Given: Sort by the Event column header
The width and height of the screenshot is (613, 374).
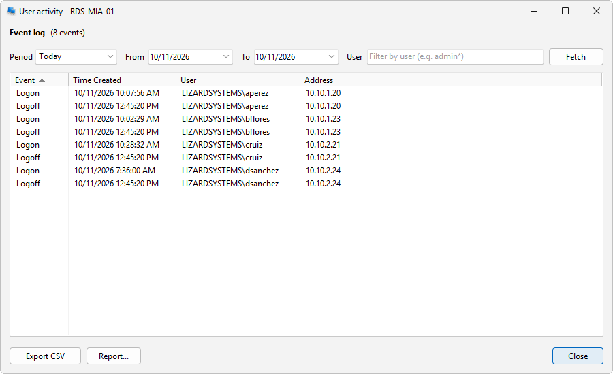Looking at the screenshot, I should coord(39,80).
